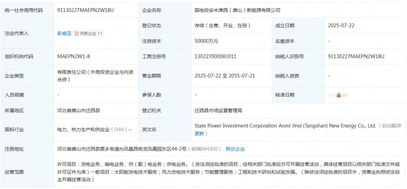Select registered capital 50000万元
Screen dimensions: 407x189
pos(206,41)
